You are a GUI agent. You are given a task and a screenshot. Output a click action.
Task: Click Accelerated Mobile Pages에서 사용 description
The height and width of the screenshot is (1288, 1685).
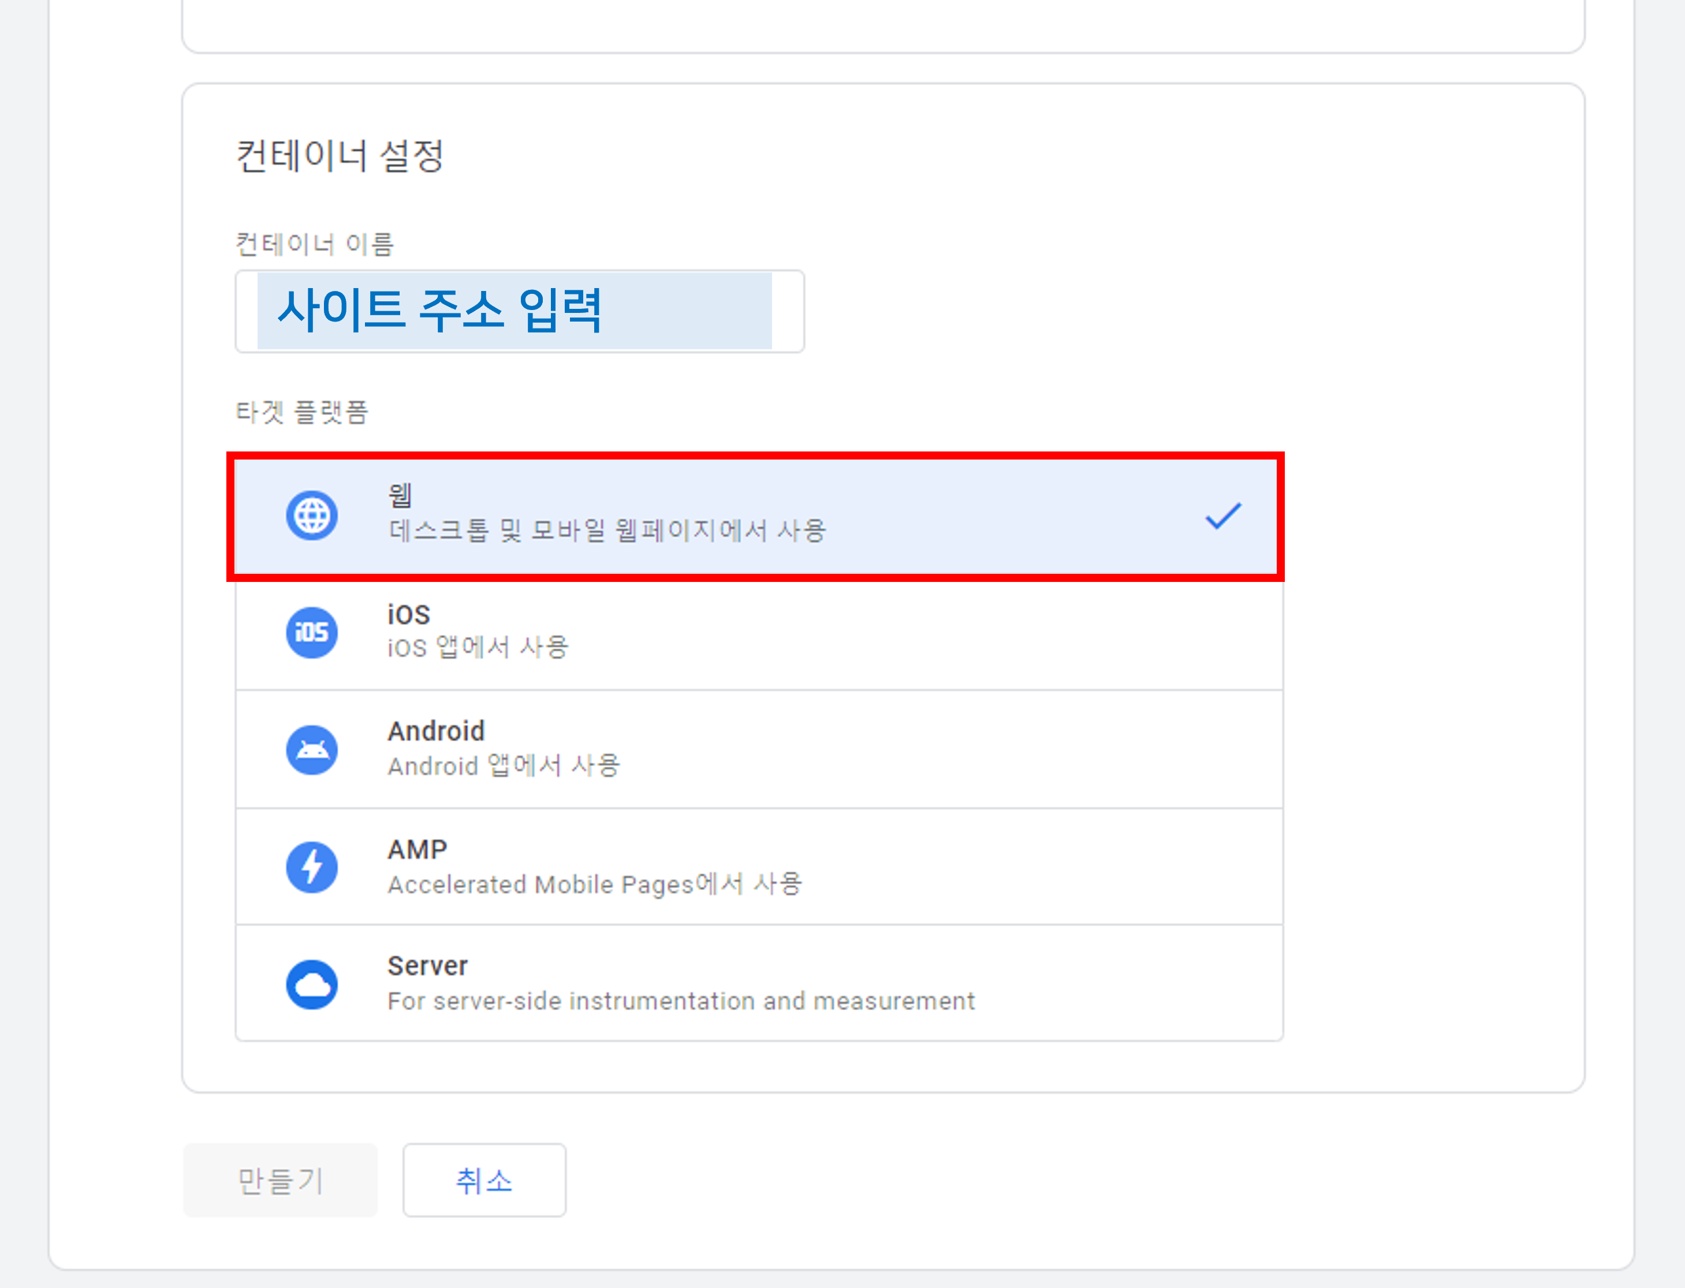coord(594,884)
